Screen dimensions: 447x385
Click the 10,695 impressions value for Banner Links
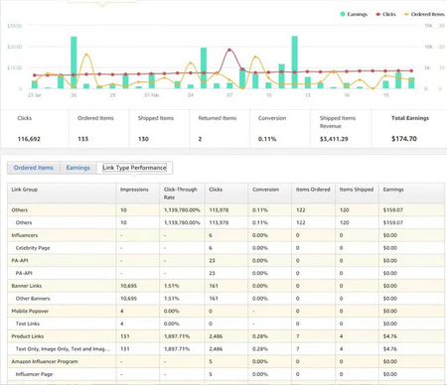tap(129, 286)
